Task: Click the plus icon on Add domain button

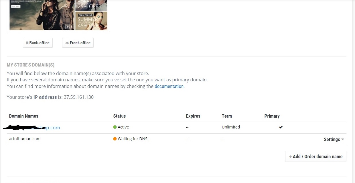Action: (290, 157)
